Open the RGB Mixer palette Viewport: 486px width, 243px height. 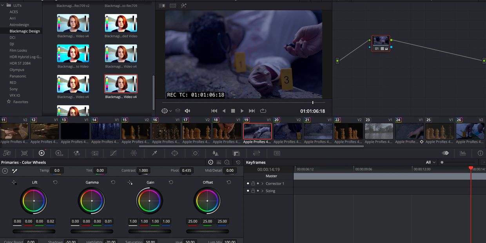[76, 153]
